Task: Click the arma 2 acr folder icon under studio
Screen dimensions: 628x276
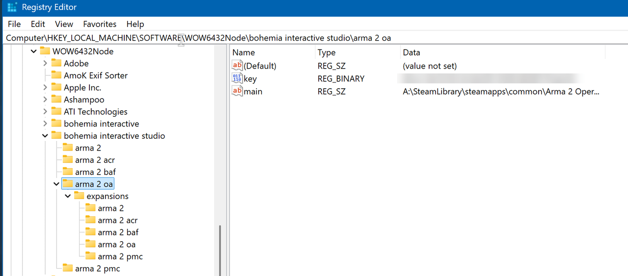Action: pyautogui.click(x=67, y=160)
